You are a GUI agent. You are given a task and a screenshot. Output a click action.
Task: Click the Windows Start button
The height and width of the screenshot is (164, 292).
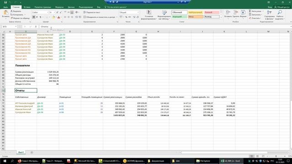coord(5,161)
